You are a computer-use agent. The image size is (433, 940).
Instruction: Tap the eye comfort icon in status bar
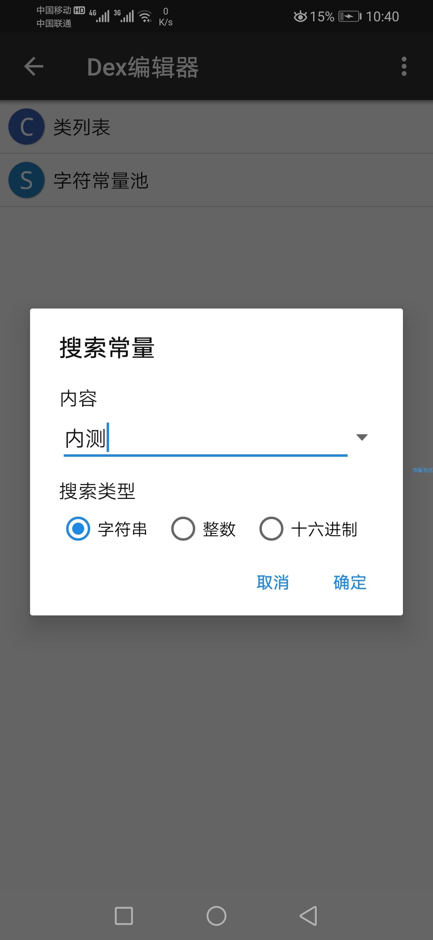(x=300, y=16)
